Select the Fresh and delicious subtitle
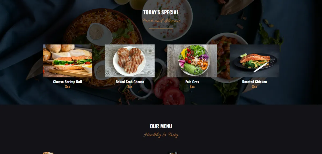Screen dimensions: 322x154 161,21
